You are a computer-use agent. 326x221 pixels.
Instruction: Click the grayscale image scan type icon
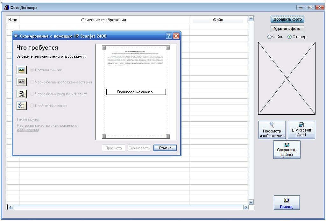[x=22, y=82]
